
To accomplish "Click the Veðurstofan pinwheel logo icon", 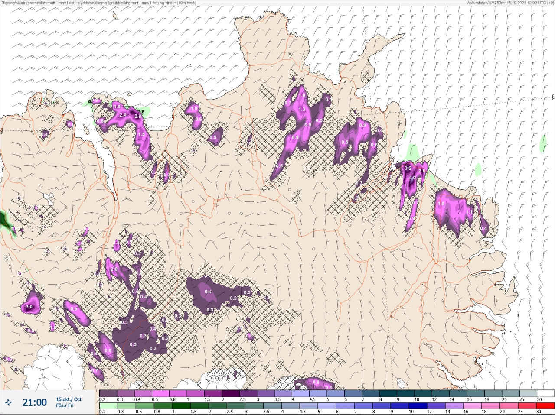I will point(8,402).
